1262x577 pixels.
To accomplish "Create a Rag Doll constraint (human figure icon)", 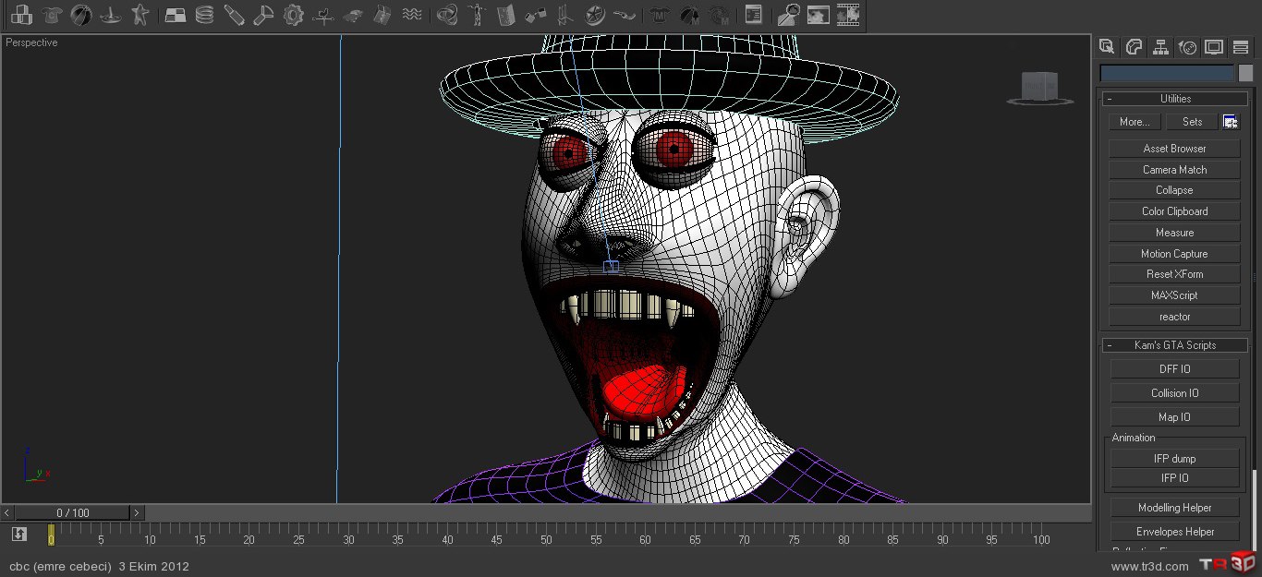I will (477, 15).
